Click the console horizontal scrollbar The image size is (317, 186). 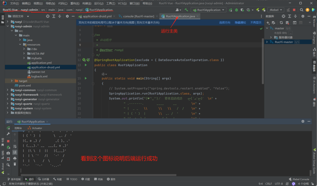coord(98,175)
